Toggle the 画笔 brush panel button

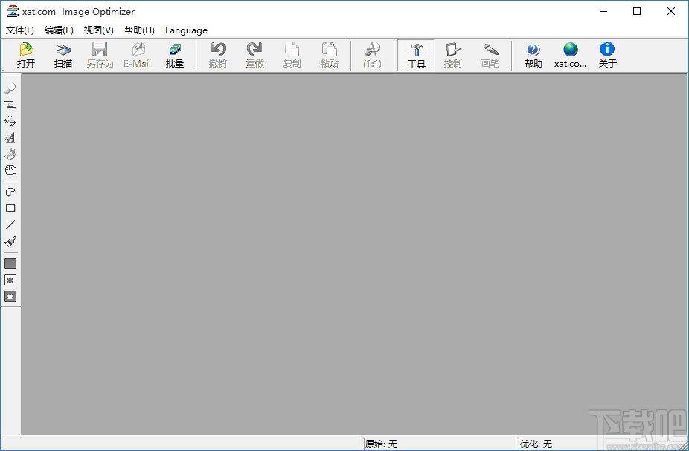coord(490,55)
